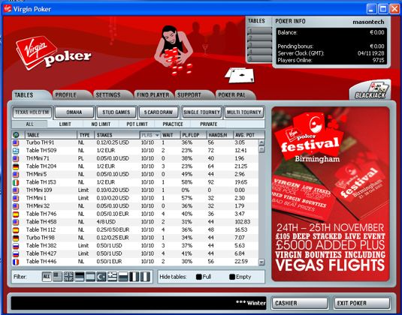402x315 pixels.
Task: Click the US flag on Table TH 458 row
Action: [x=16, y=222]
